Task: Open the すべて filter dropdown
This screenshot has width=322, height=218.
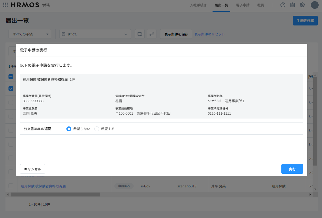Action: [x=95, y=34]
